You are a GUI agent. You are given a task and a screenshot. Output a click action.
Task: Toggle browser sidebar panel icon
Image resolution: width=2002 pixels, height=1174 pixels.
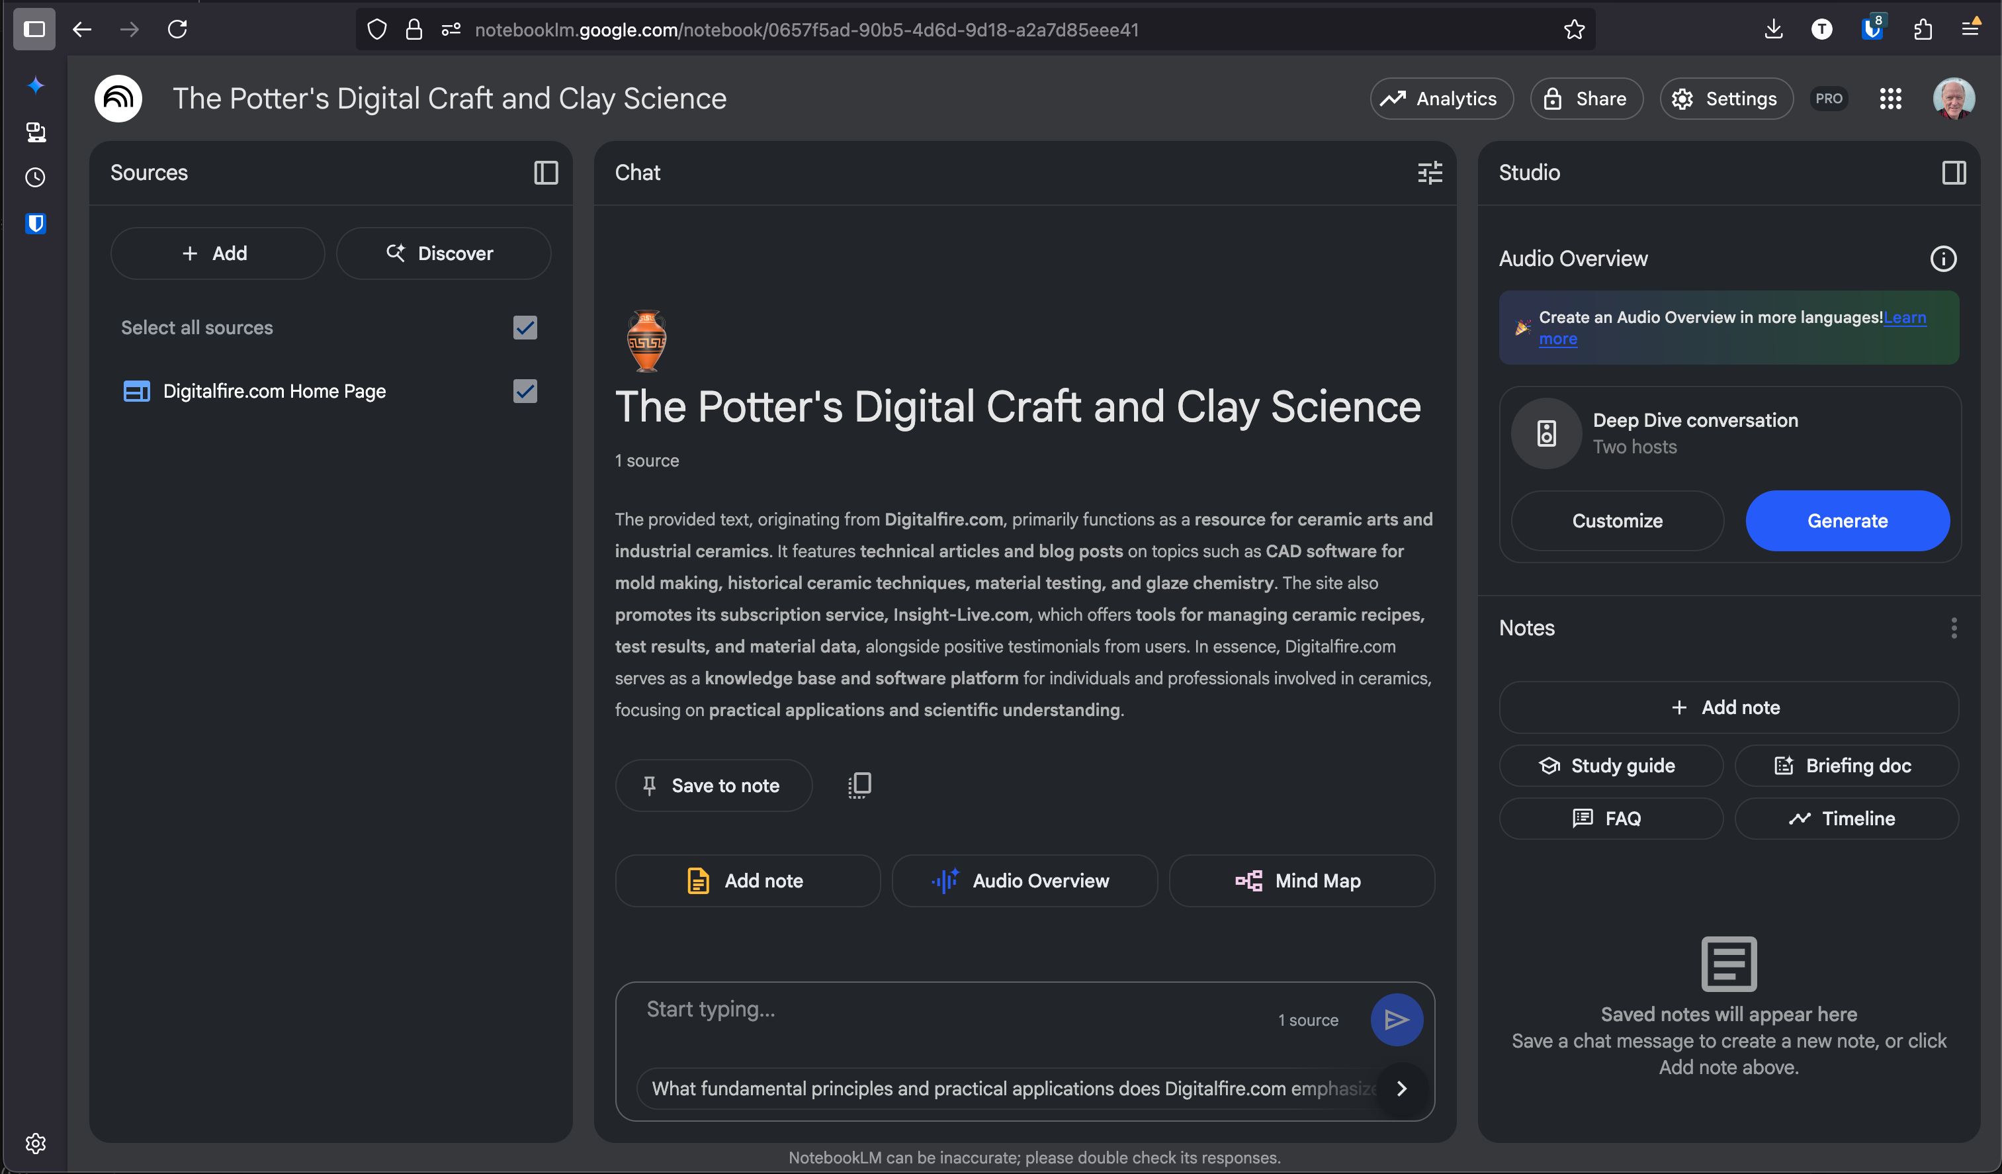34,29
